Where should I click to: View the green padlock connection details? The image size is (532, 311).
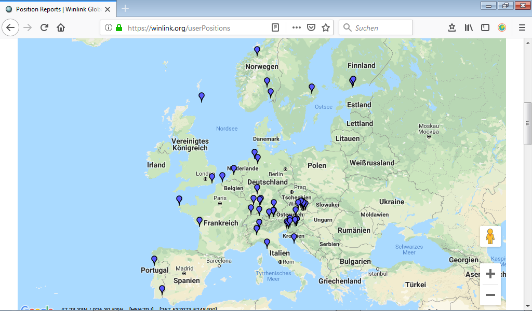(119, 28)
